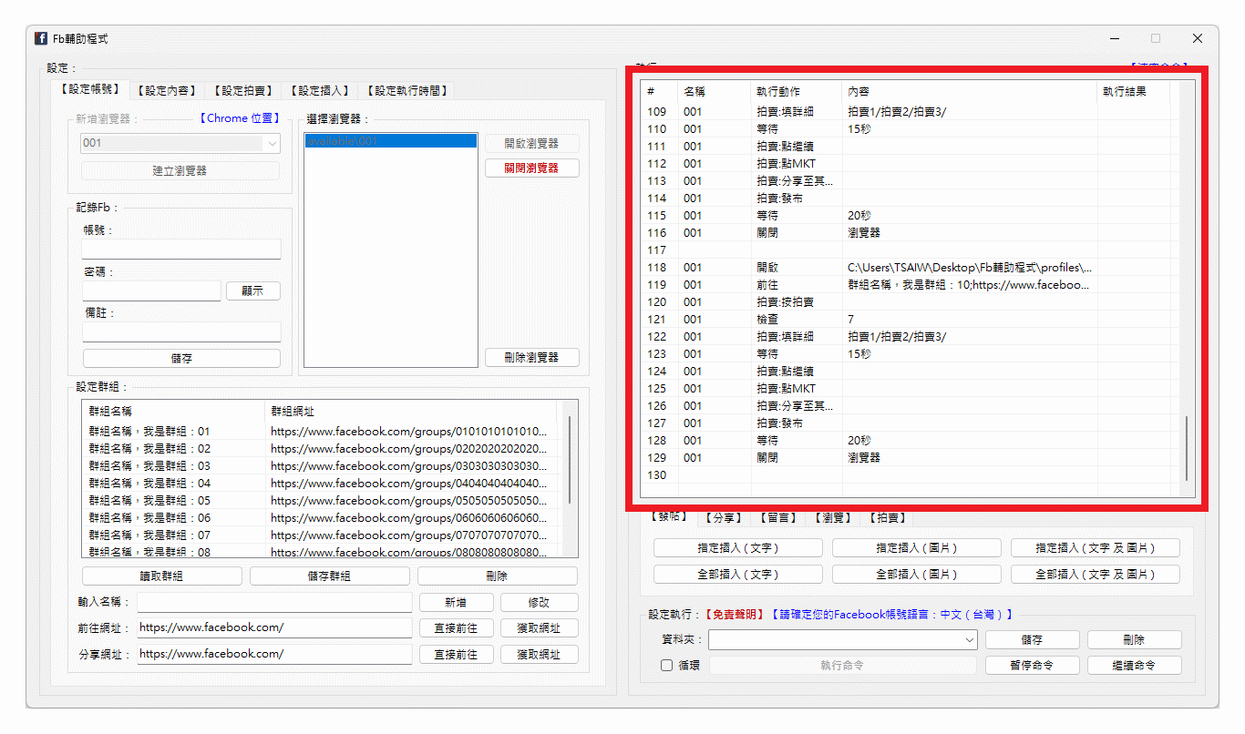The width and height of the screenshot is (1245, 734).
Task: Click the 修改 button
Action: pyautogui.click(x=539, y=602)
